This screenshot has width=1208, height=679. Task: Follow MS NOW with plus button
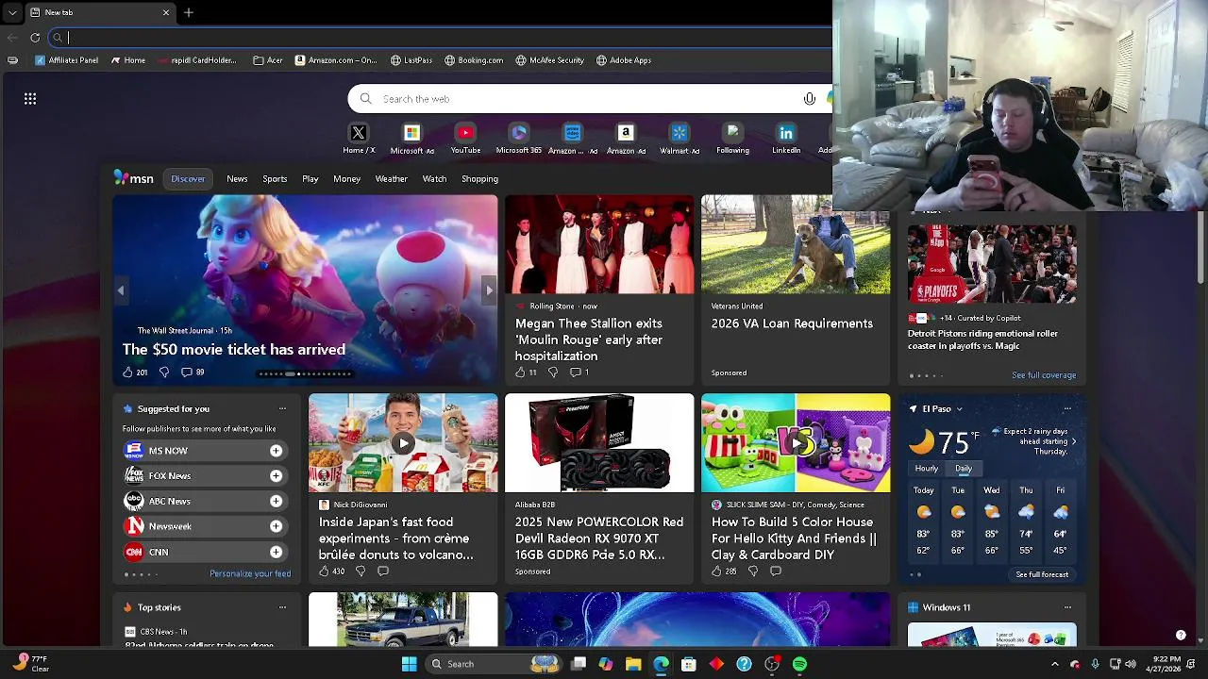pos(276,451)
